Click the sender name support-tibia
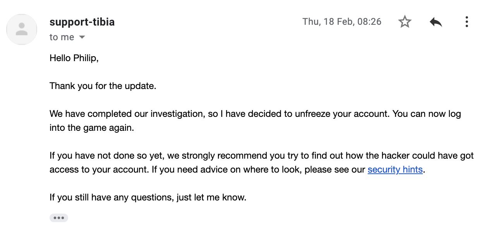Screen dimensions: 480x243 coord(82,22)
